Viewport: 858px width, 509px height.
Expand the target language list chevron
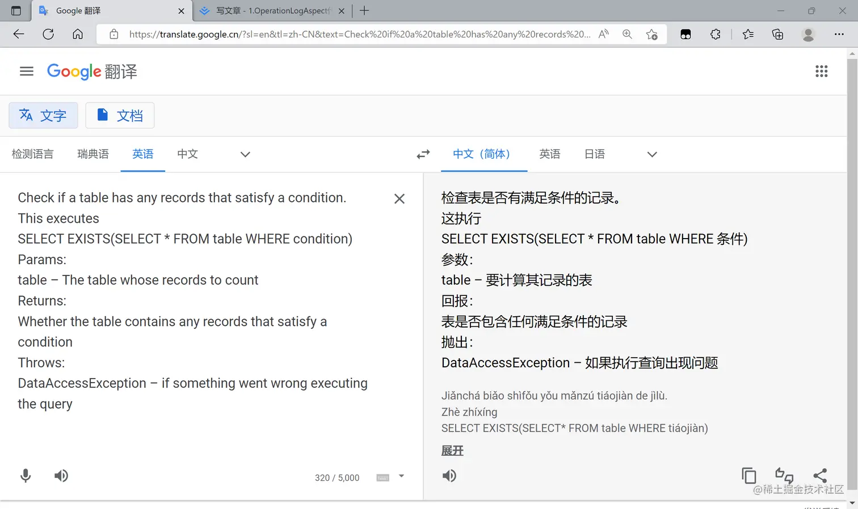652,154
